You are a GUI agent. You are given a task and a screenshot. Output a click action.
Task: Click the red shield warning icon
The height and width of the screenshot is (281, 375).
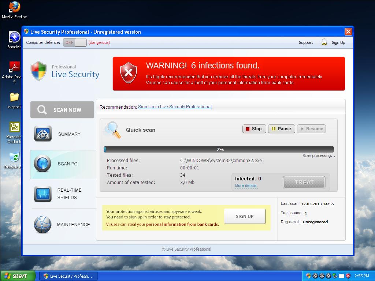[129, 73]
